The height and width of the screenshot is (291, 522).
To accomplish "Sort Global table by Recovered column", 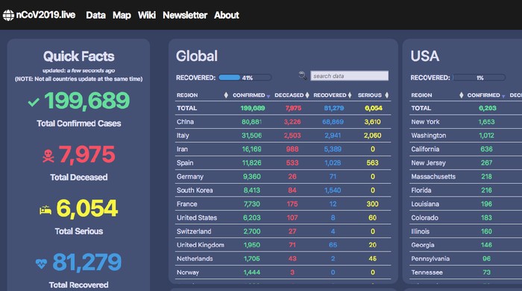I will (x=333, y=95).
